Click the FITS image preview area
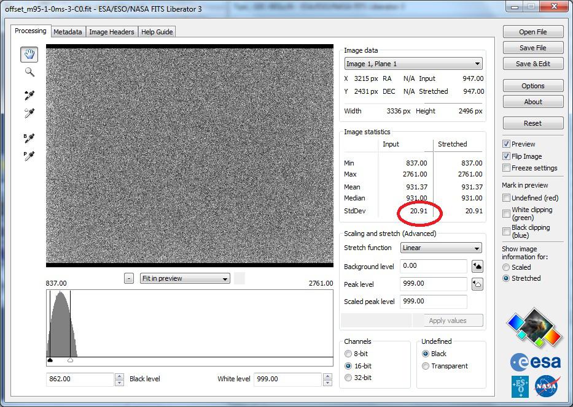573x407 pixels. point(190,156)
